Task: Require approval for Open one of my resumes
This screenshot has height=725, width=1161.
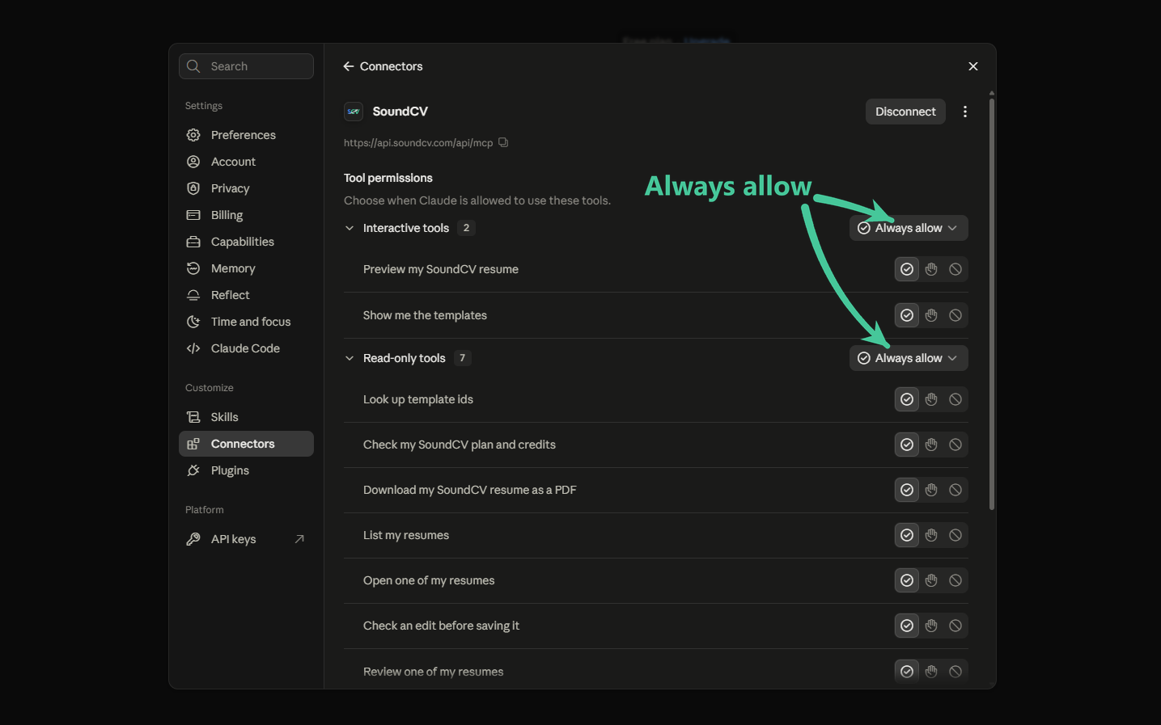Action: pyautogui.click(x=931, y=580)
